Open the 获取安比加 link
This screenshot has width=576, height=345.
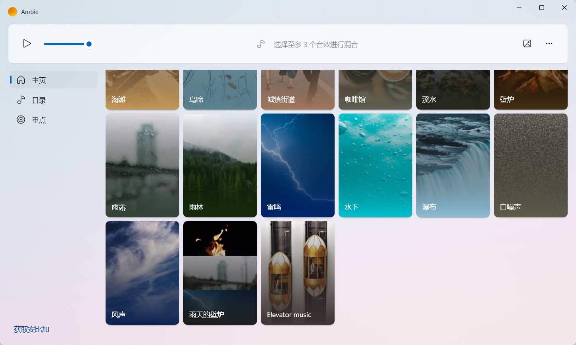click(31, 329)
